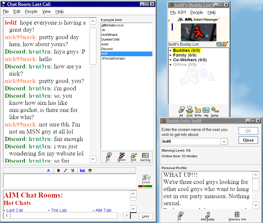This screenshot has height=223, width=263.
Task: Select nick99nack in people list
Action: point(127,35)
